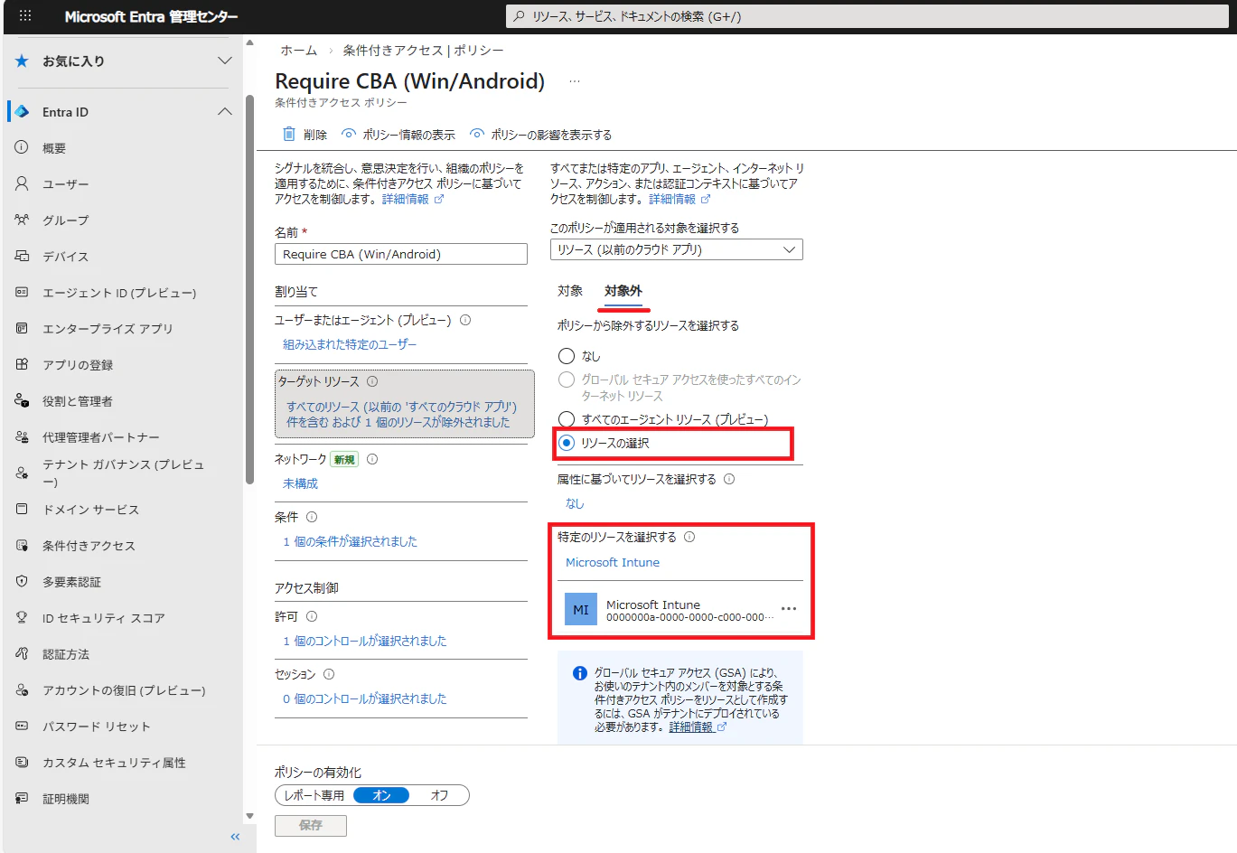This screenshot has width=1237, height=853.
Task: Click ネットワーク 未構成 link
Action: tap(301, 483)
